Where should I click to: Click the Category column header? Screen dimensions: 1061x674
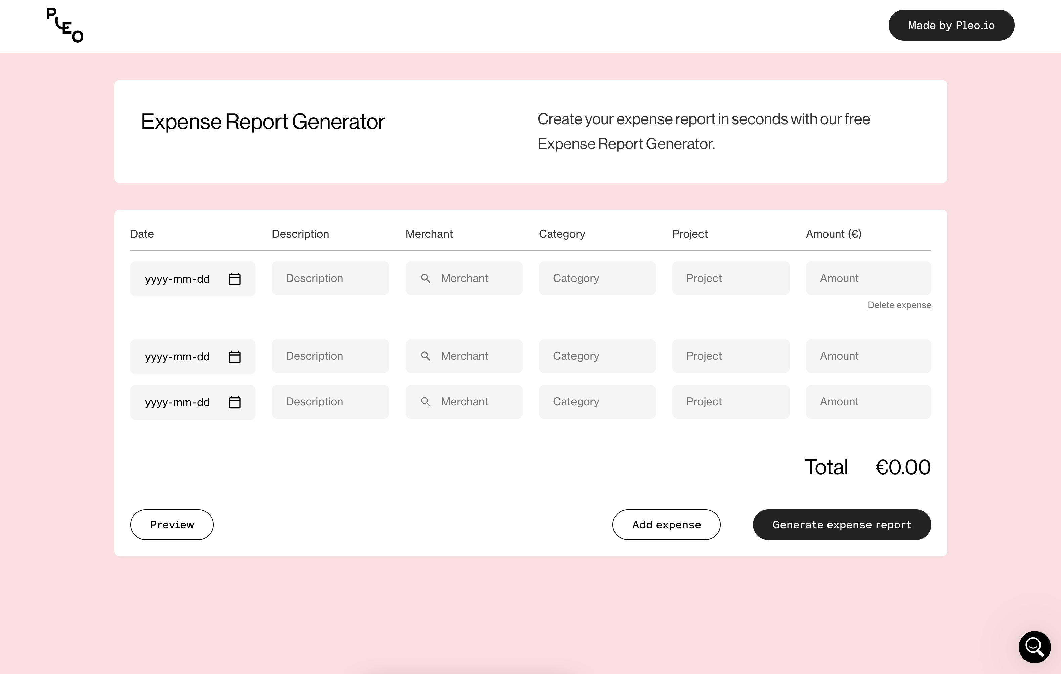[x=562, y=234]
